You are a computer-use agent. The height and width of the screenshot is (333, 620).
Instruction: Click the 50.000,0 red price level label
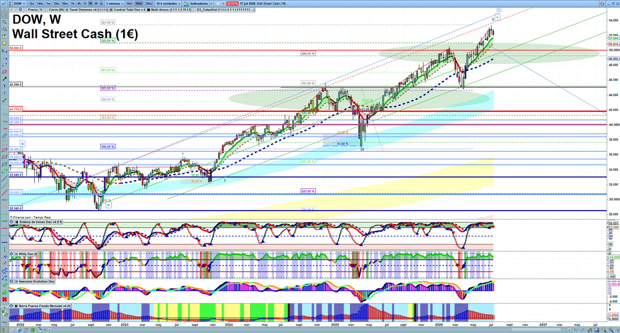click(x=16, y=48)
